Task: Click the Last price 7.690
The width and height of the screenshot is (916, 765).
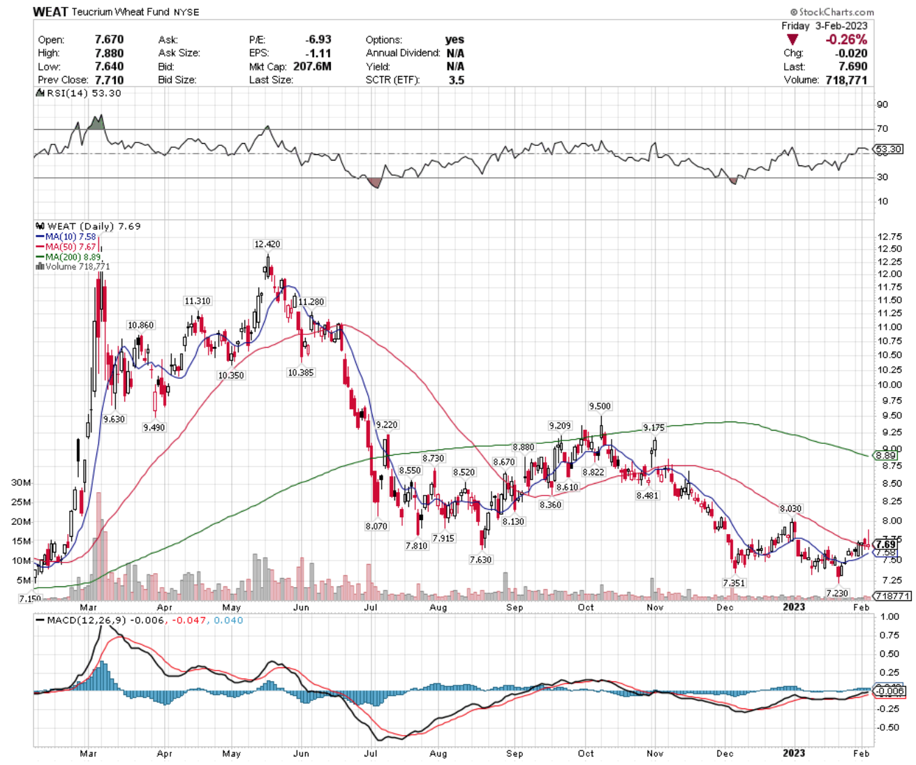Action: tap(853, 66)
